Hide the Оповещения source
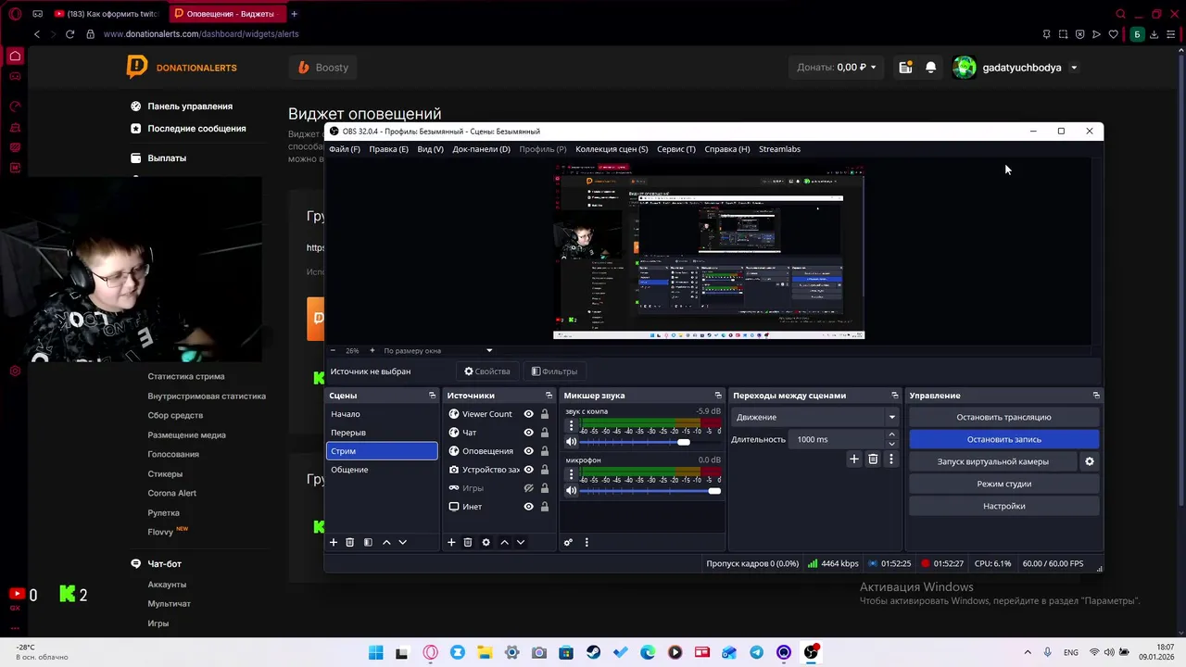 529,451
